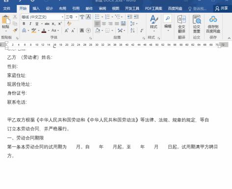Expand the underline style arrow

click(42, 24)
